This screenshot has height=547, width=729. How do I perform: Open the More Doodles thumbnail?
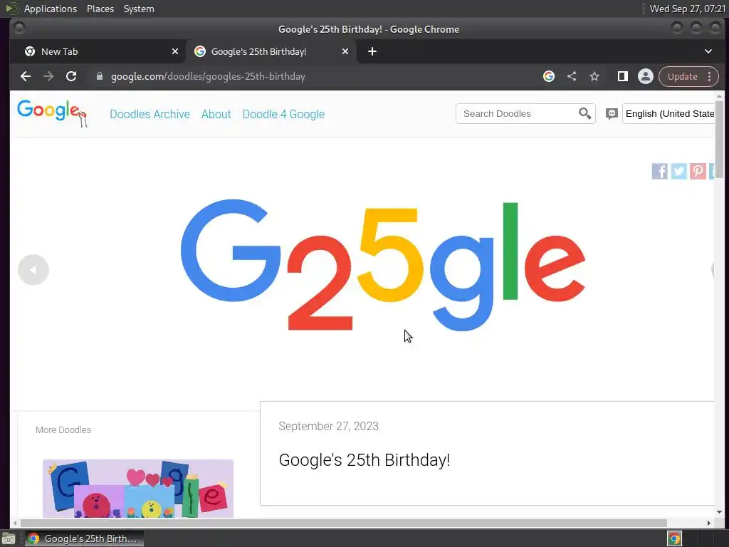pos(138,489)
